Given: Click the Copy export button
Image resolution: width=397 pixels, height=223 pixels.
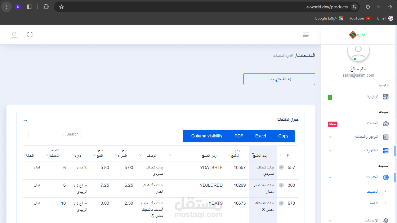Looking at the screenshot, I should [x=283, y=136].
